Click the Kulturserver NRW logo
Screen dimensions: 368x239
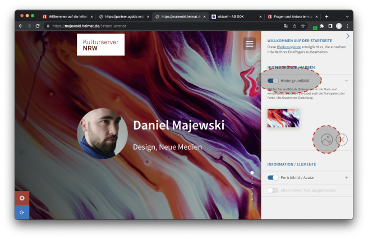coord(100,45)
